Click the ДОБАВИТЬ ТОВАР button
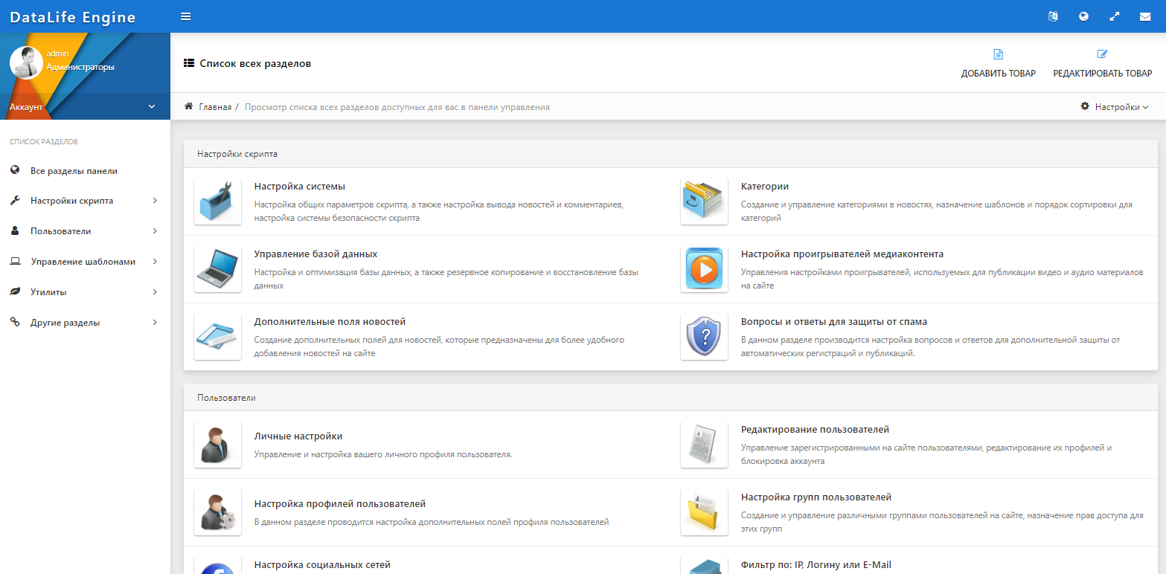This screenshot has height=574, width=1166. click(x=998, y=64)
